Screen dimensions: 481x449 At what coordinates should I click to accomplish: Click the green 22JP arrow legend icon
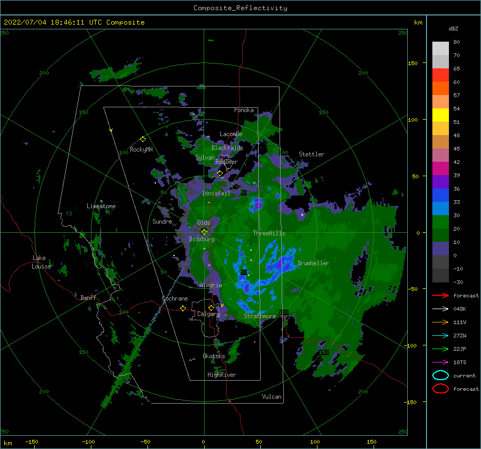pos(440,349)
